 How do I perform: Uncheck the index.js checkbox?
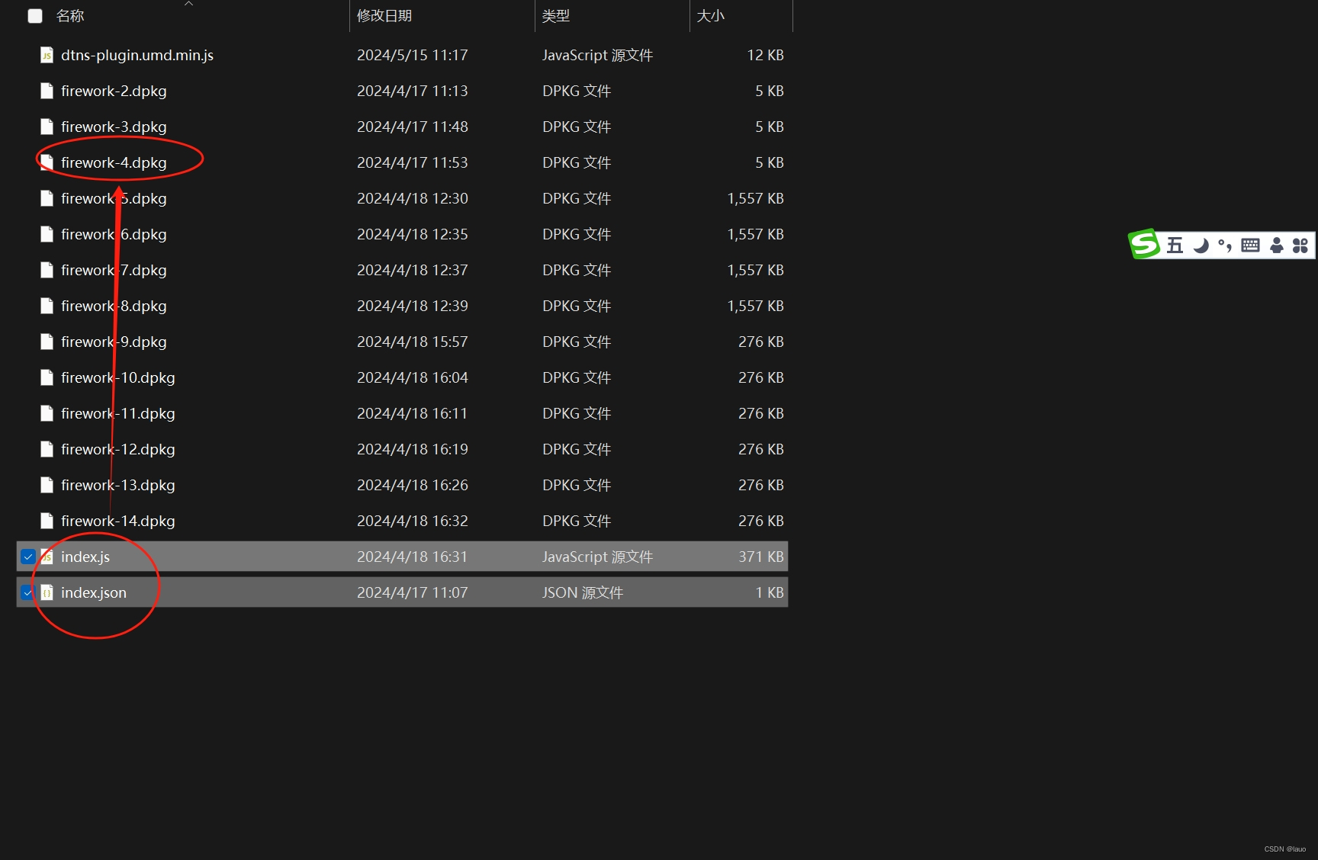click(x=28, y=557)
